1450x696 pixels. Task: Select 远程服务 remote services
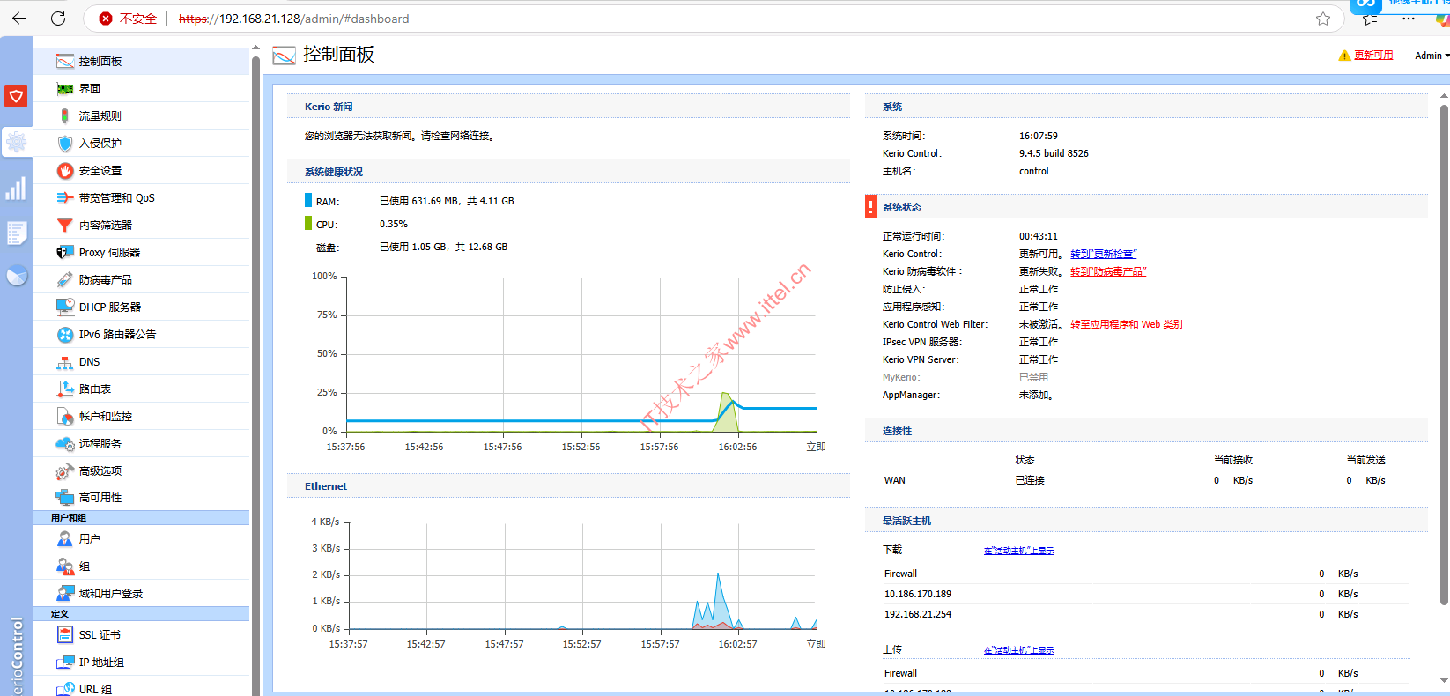[x=141, y=443]
